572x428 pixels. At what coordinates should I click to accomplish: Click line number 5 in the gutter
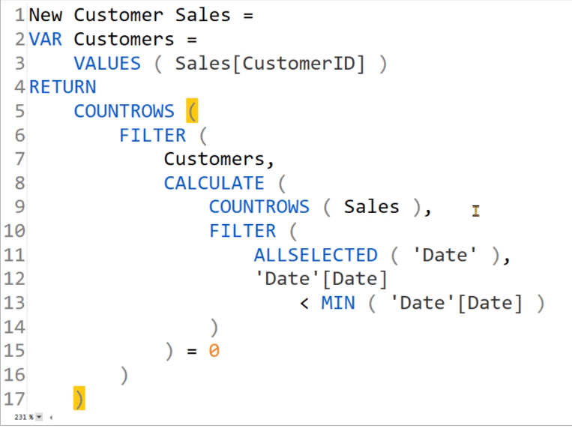click(x=19, y=111)
